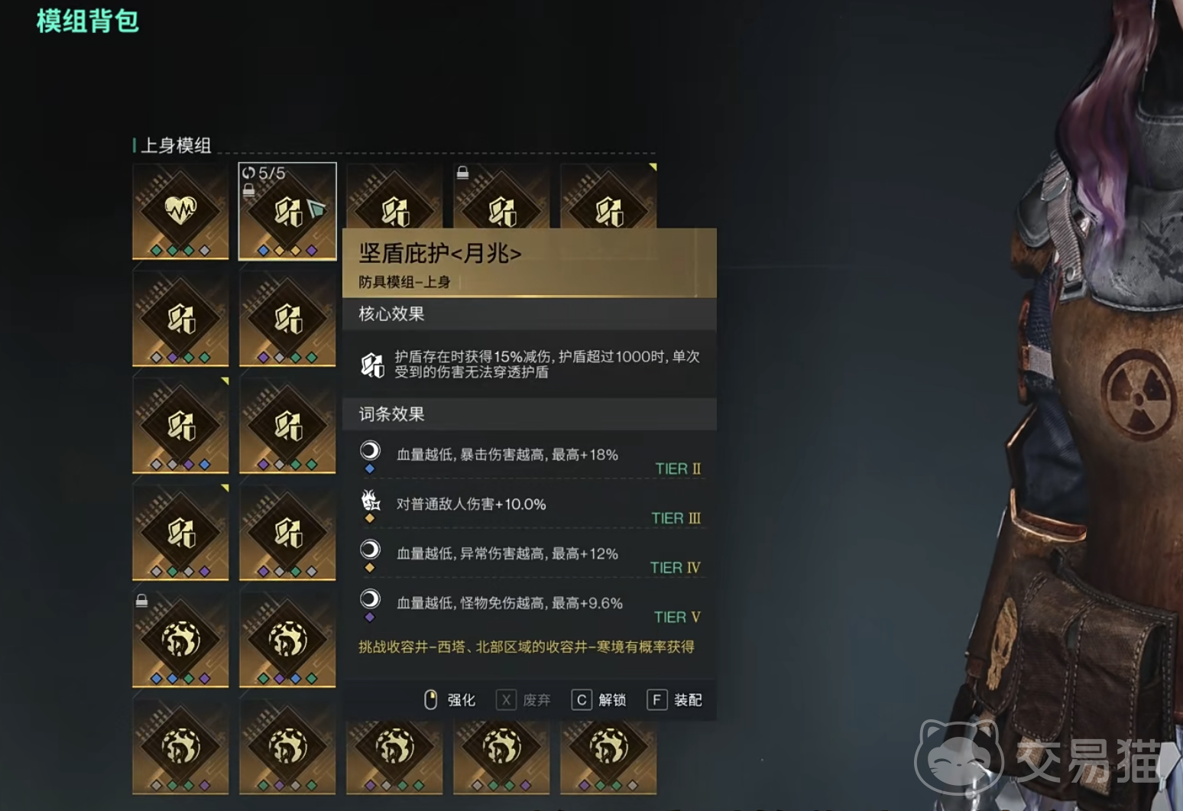Equip the module using 装配
The height and width of the screenshot is (811, 1183).
click(x=675, y=699)
